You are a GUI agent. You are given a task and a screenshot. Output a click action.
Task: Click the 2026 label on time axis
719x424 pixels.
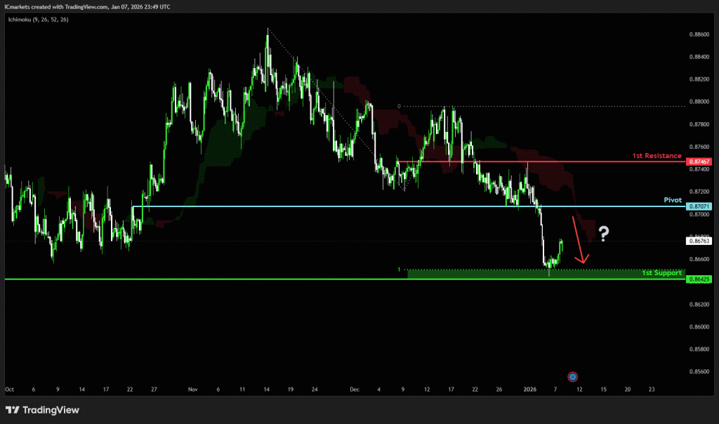531,388
